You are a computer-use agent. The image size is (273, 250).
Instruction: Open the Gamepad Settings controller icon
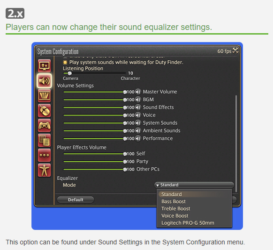tap(45, 126)
